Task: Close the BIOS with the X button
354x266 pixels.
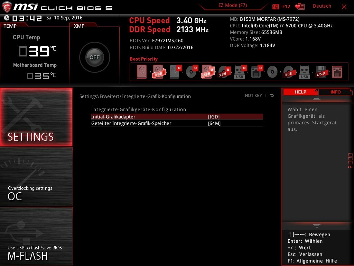Action: tap(344, 7)
